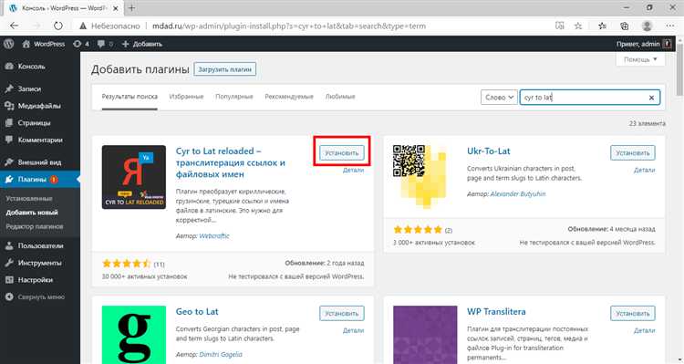Open the Добавить new content menu

[x=141, y=44]
